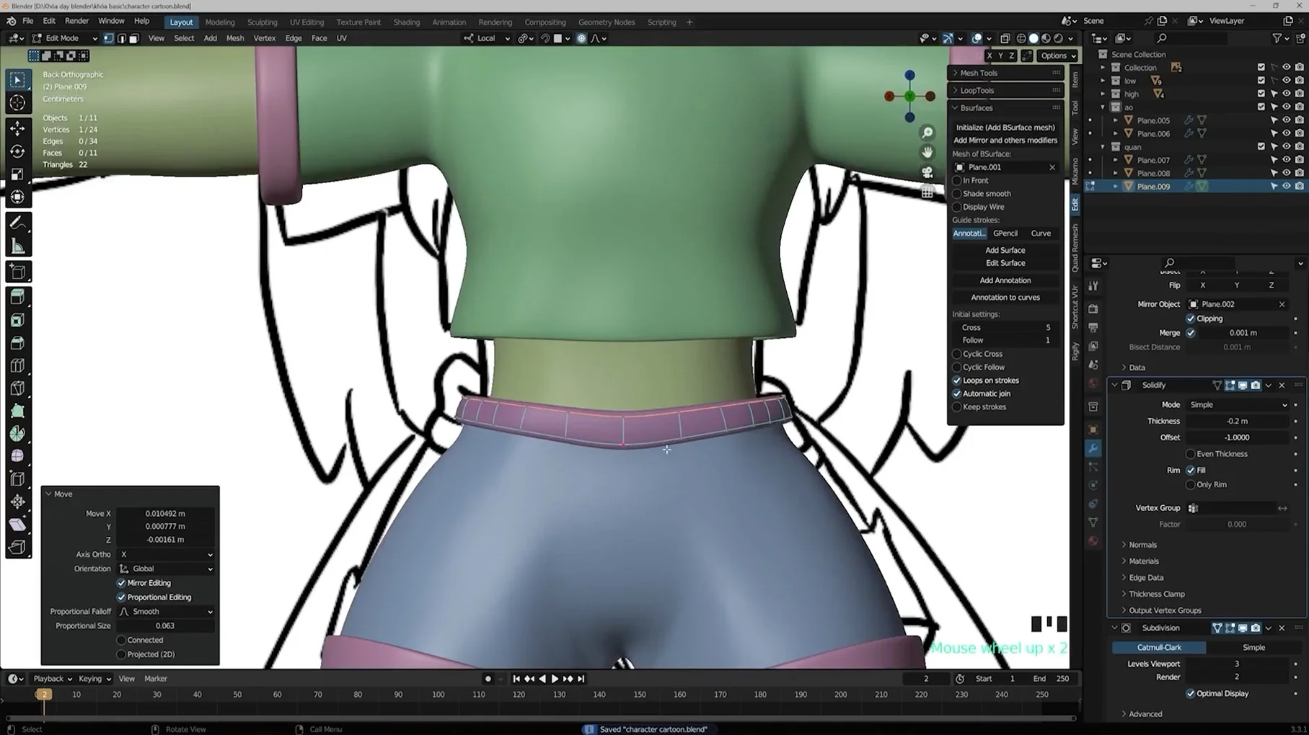Click the viewport zoom magnifier icon
The image size is (1309, 735).
[927, 133]
